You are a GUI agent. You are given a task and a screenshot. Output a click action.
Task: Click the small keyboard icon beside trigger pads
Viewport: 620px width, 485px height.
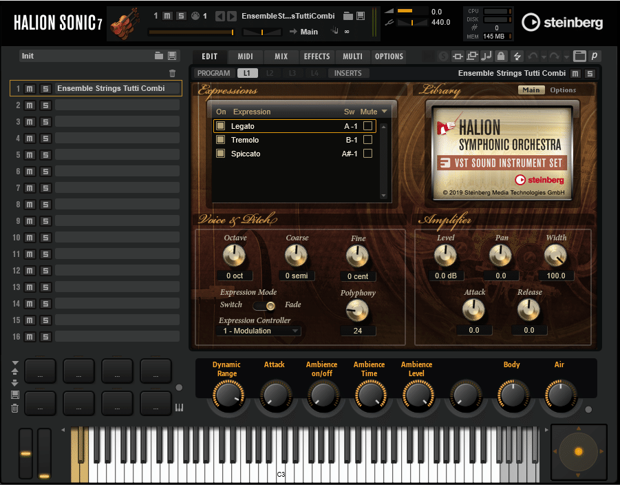[179, 407]
